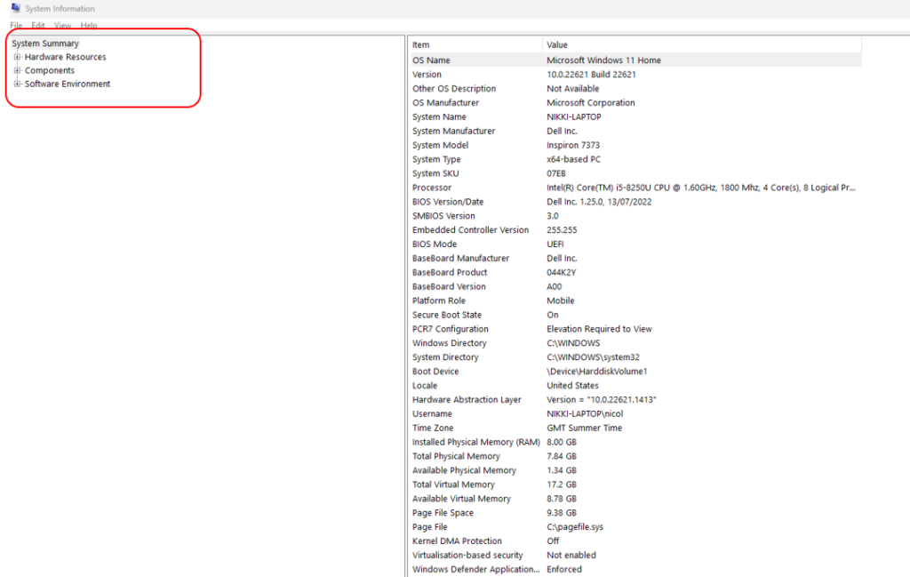Select the Components tree item
910x577 pixels.
(x=50, y=70)
